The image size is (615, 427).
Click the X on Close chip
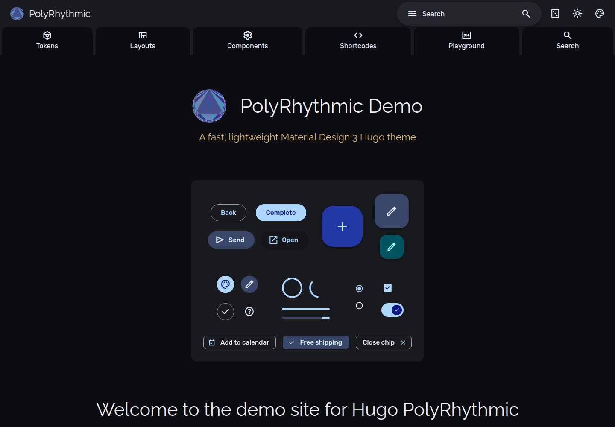(x=403, y=342)
